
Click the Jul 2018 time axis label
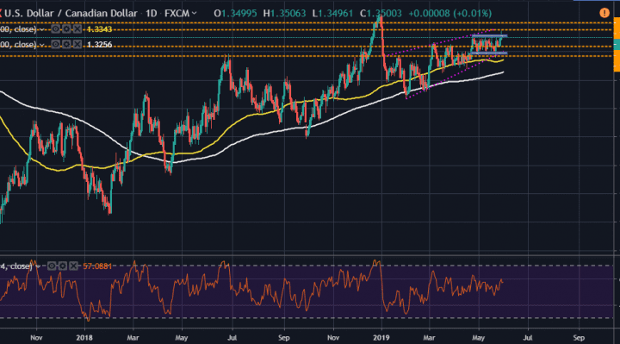232,338
